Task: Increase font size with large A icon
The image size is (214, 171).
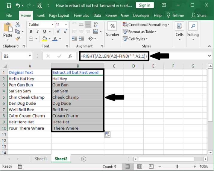Action: coord(58,32)
